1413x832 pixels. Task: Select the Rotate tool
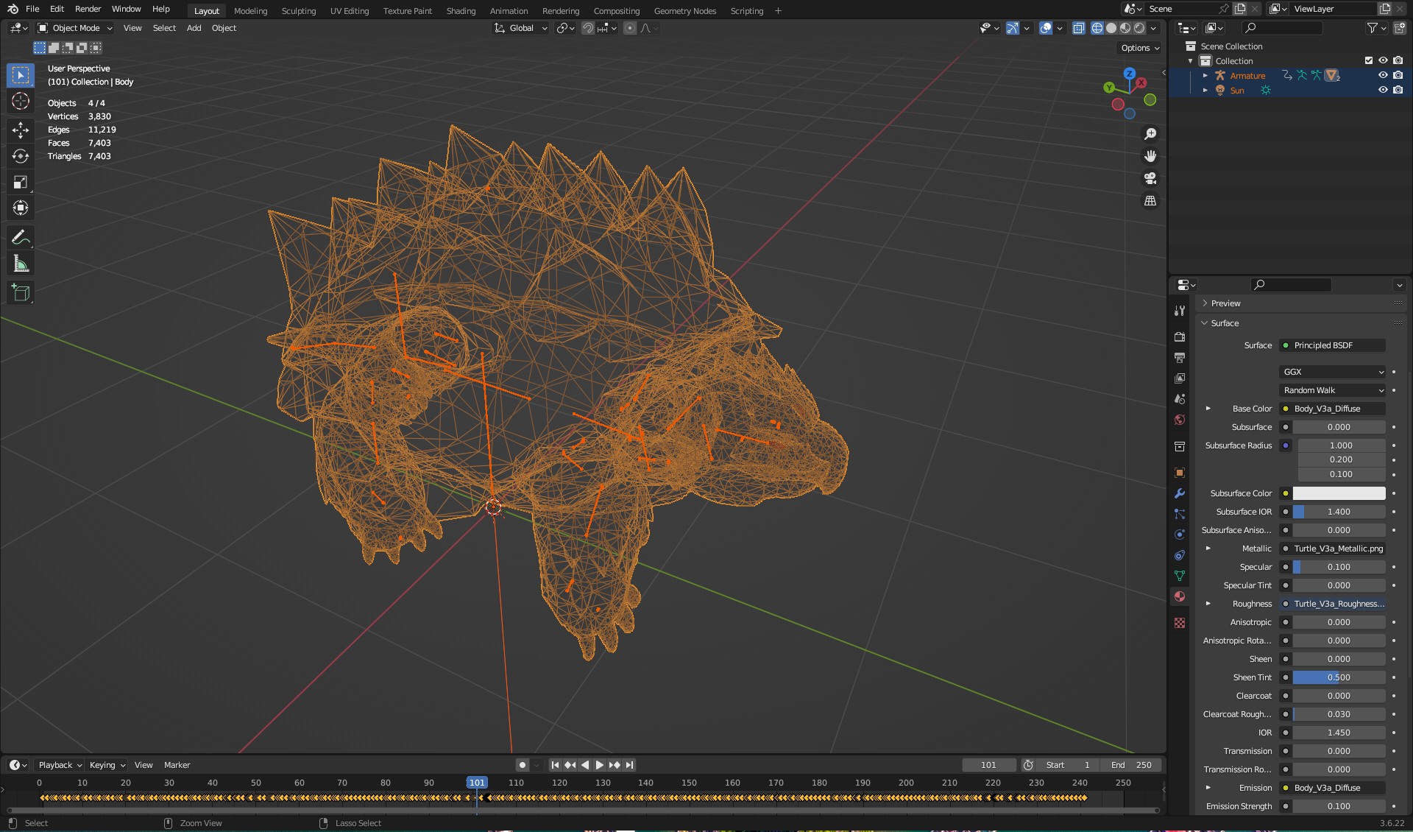click(x=21, y=156)
